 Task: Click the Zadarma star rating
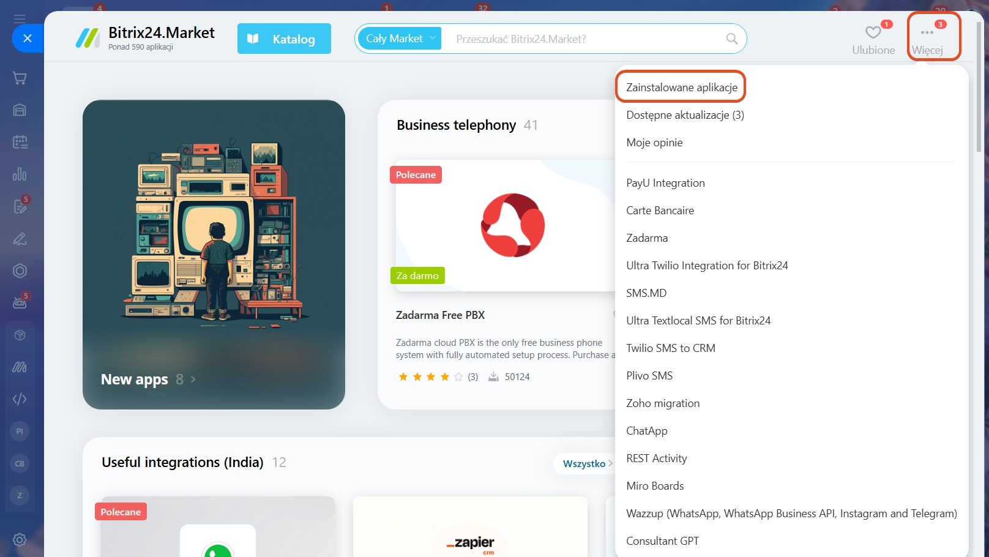pyautogui.click(x=430, y=377)
